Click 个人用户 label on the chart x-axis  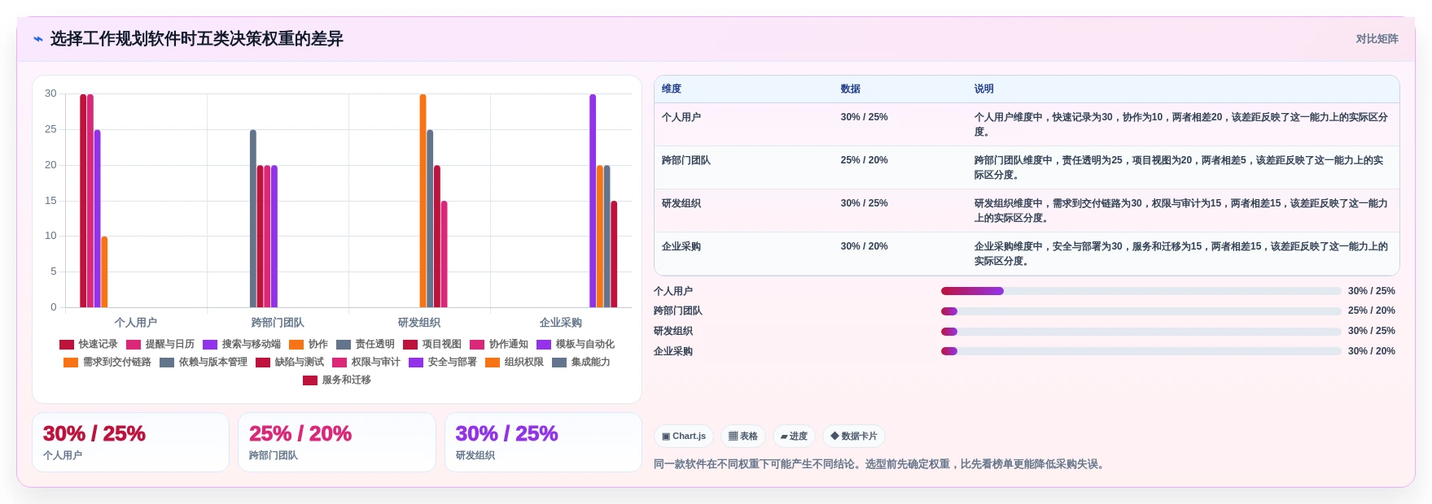pos(136,323)
